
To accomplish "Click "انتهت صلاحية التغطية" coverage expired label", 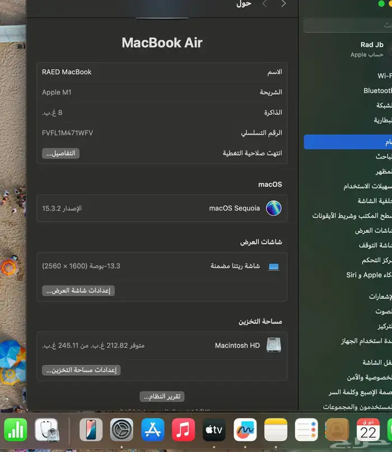I will click(252, 153).
